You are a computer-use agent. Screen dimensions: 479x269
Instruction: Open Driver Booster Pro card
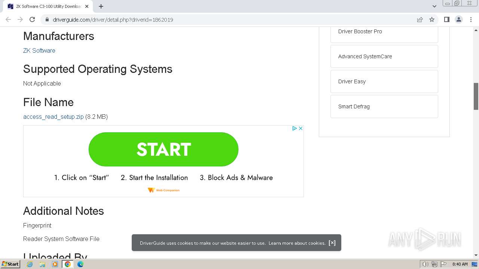coord(384,31)
